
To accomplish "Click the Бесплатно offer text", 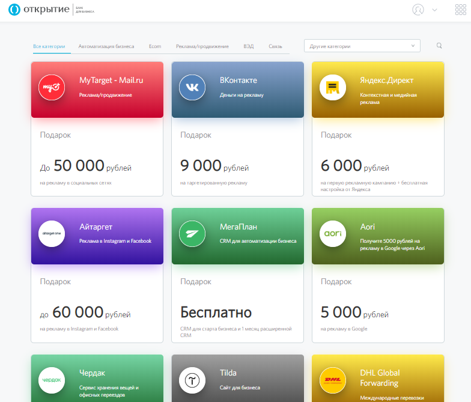I will [216, 312].
